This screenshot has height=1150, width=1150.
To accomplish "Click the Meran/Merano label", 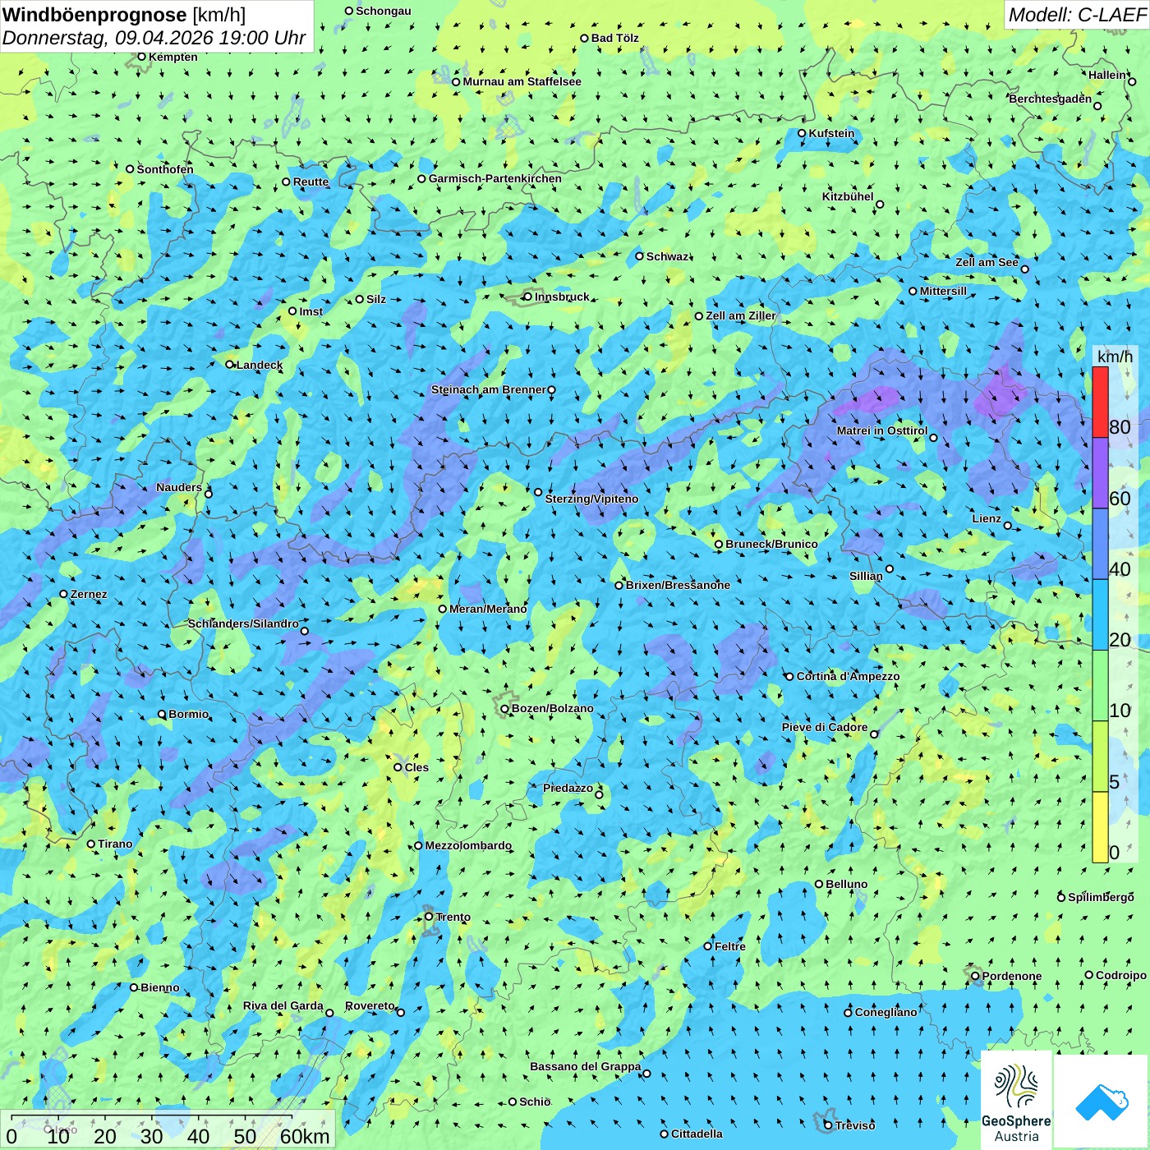I will click(488, 609).
